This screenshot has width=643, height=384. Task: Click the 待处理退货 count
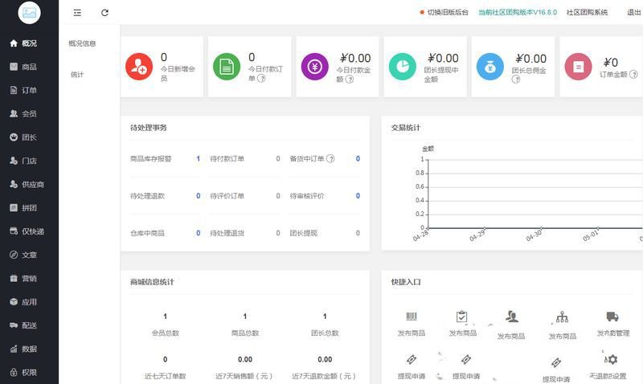coord(278,233)
